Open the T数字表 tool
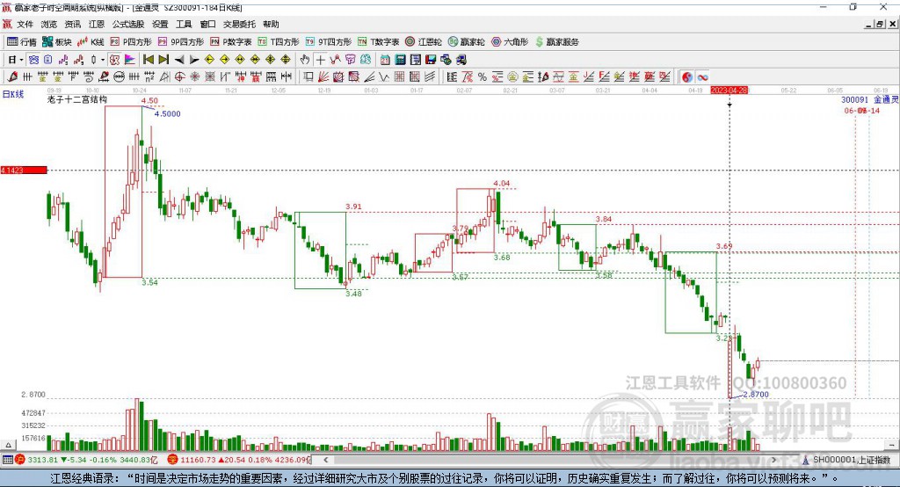The image size is (900, 487). point(378,42)
